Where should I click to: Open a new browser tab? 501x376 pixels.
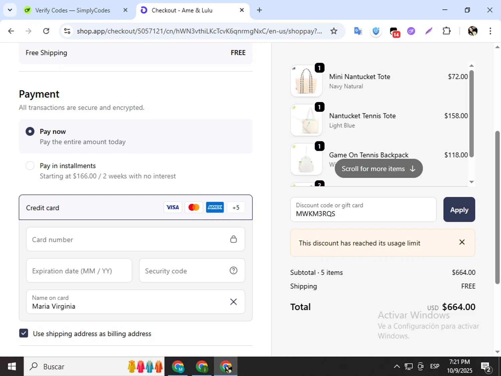coord(260,10)
